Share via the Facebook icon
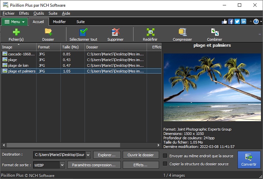 point(231,21)
